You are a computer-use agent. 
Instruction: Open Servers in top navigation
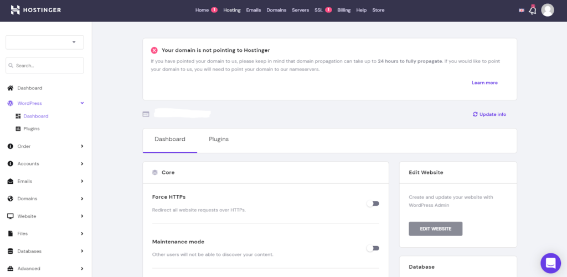click(x=301, y=10)
